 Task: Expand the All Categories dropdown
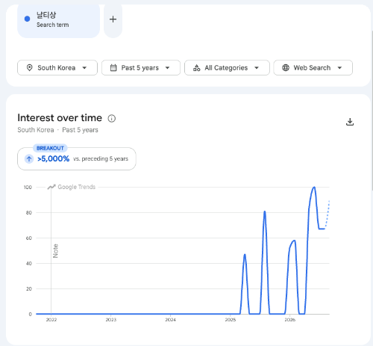coord(227,67)
